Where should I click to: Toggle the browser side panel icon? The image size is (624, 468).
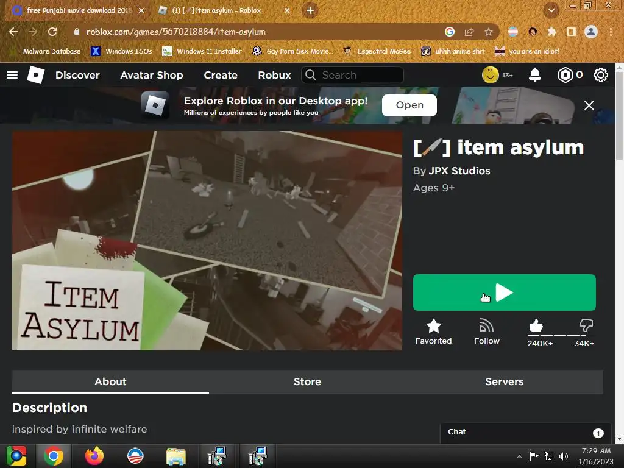(572, 32)
